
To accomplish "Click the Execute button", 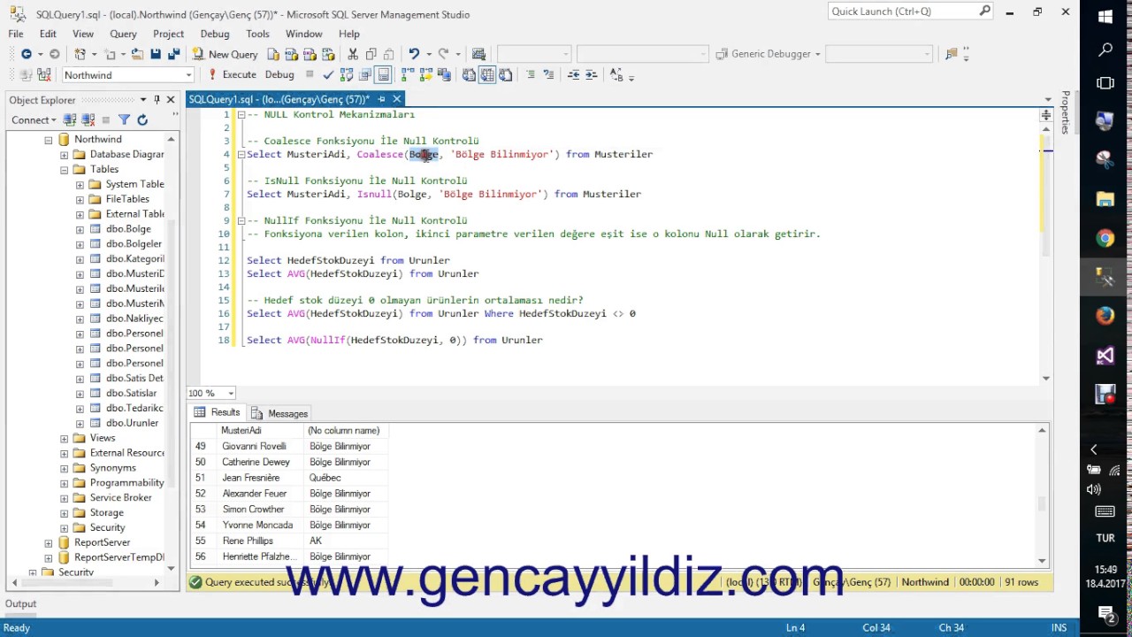I will 232,75.
